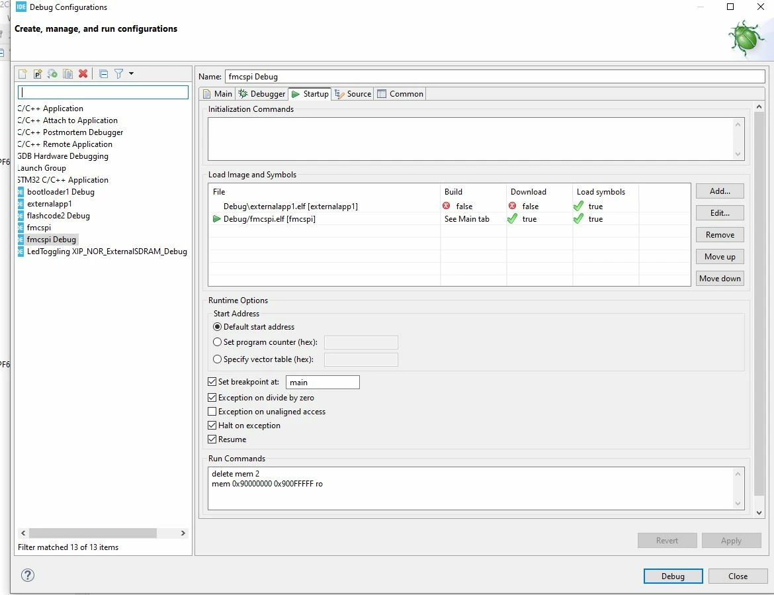
Task: Select Set program counter radio button
Action: [x=217, y=342]
